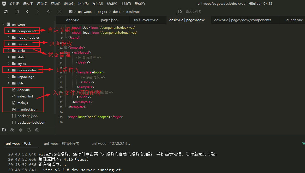Open the 选择(S) menu
This screenshot has width=305, height=173.
(42, 3)
